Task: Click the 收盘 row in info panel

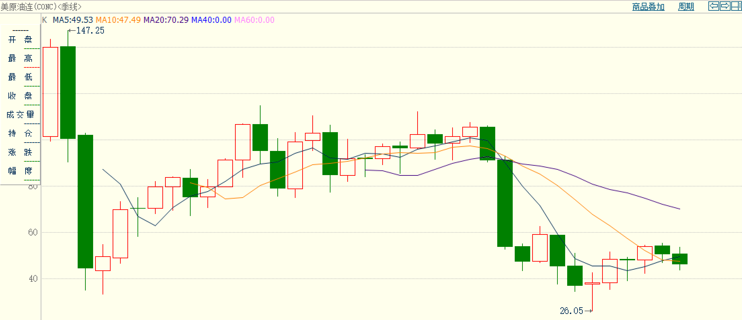Action: pos(20,96)
